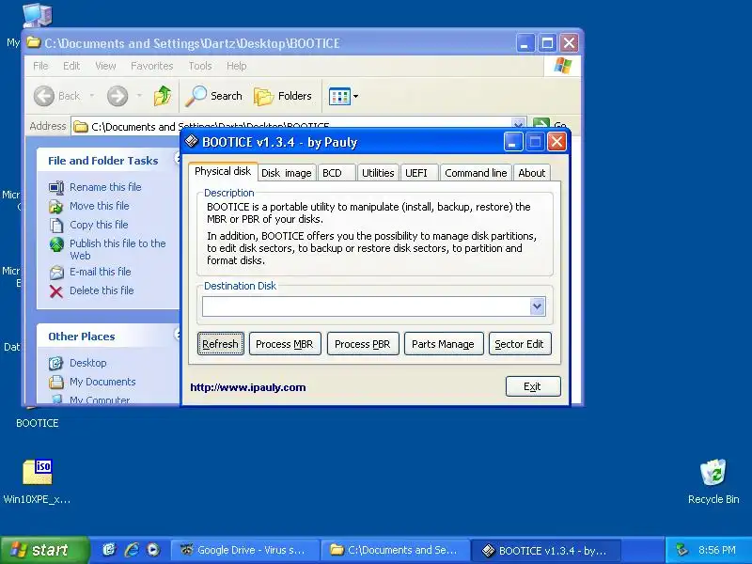Click BOOTICE v1.3.4 taskbar button
Screen dimensions: 752x564
(546, 550)
